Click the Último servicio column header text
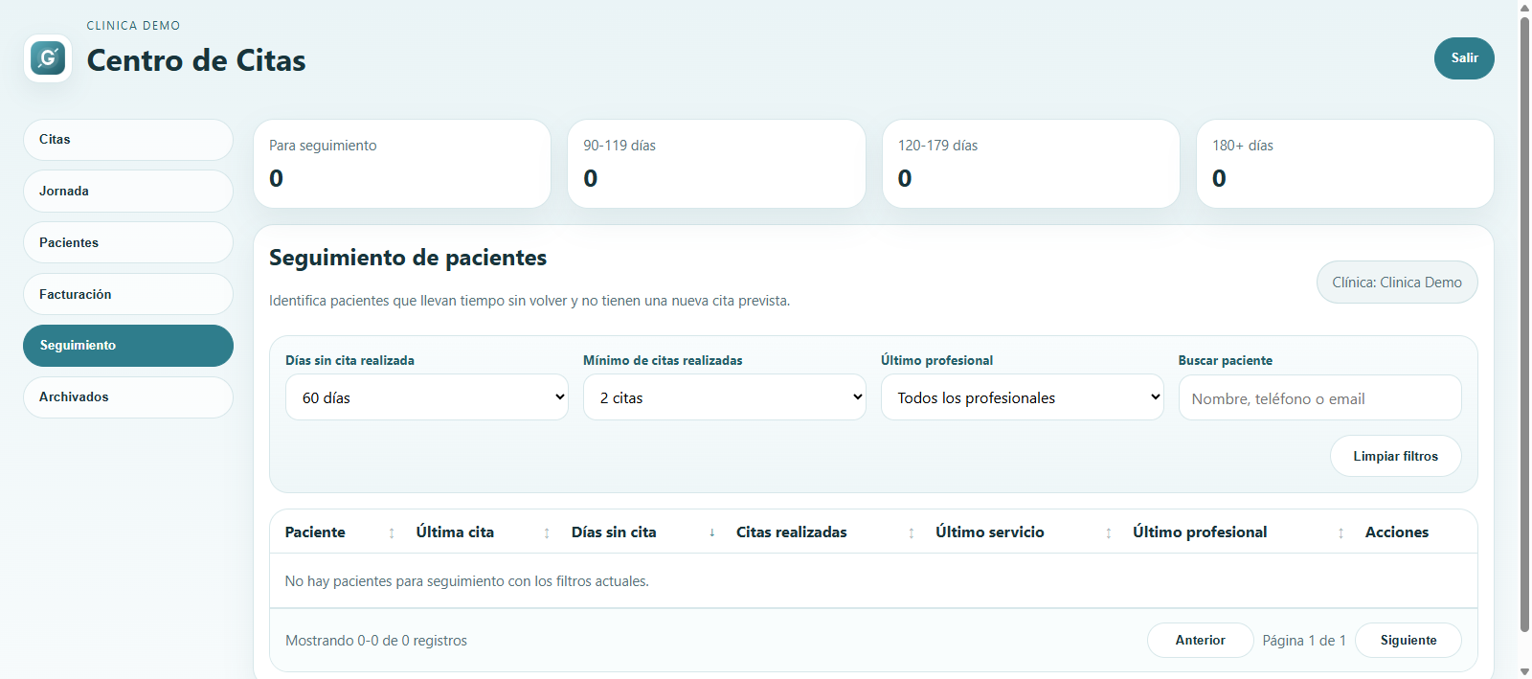 990,532
